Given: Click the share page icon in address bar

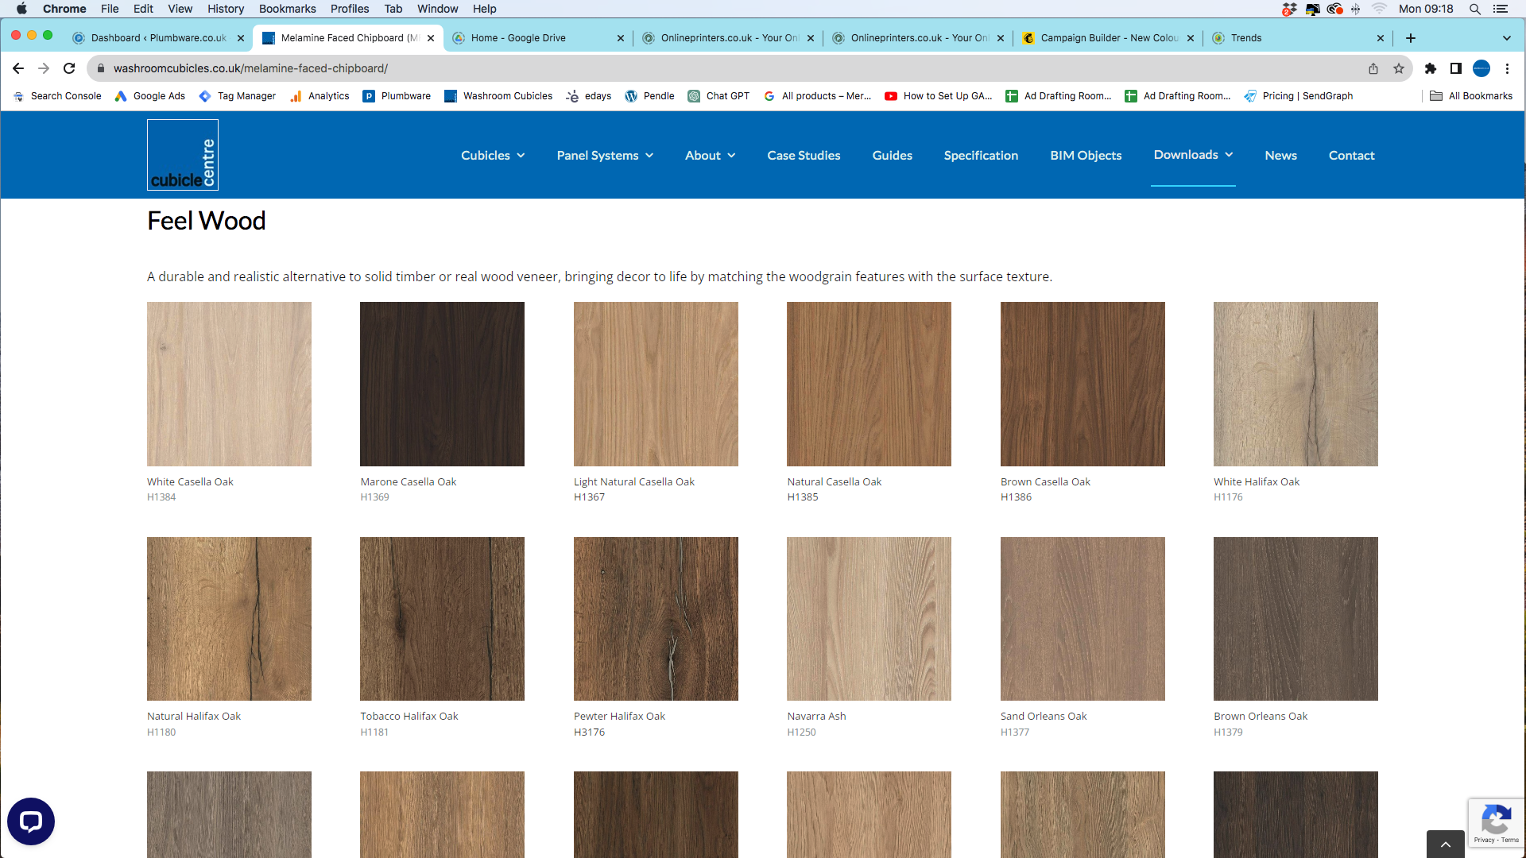Looking at the screenshot, I should 1373,68.
